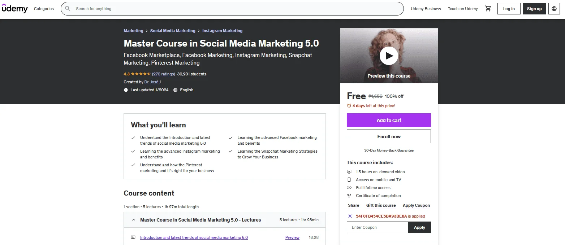565x245 pixels.
Task: Apply the entered coupon
Action: click(419, 227)
